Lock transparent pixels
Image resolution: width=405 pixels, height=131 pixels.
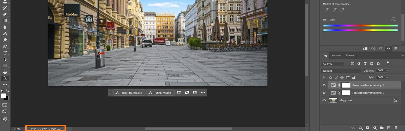tap(330, 77)
